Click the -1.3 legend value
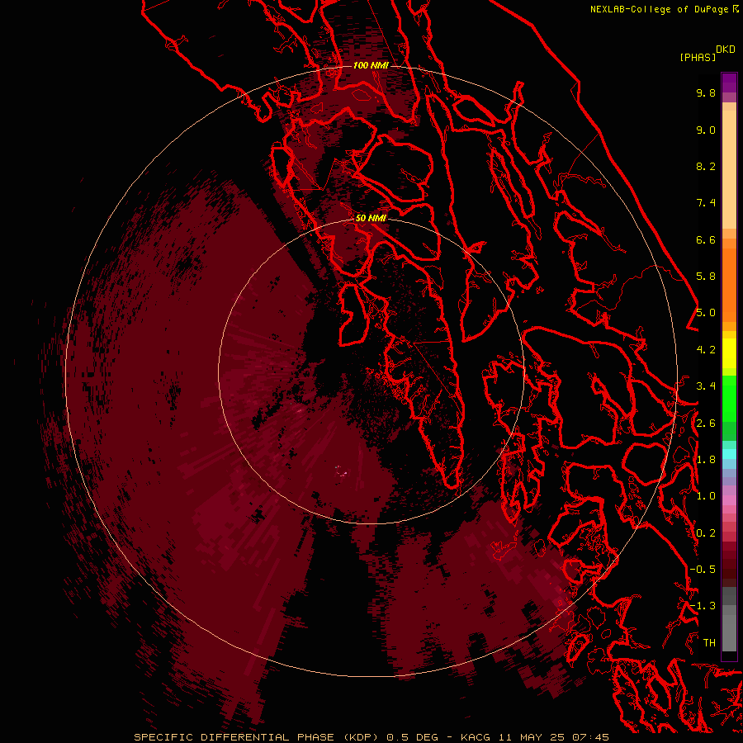The height and width of the screenshot is (743, 743). tap(703, 606)
